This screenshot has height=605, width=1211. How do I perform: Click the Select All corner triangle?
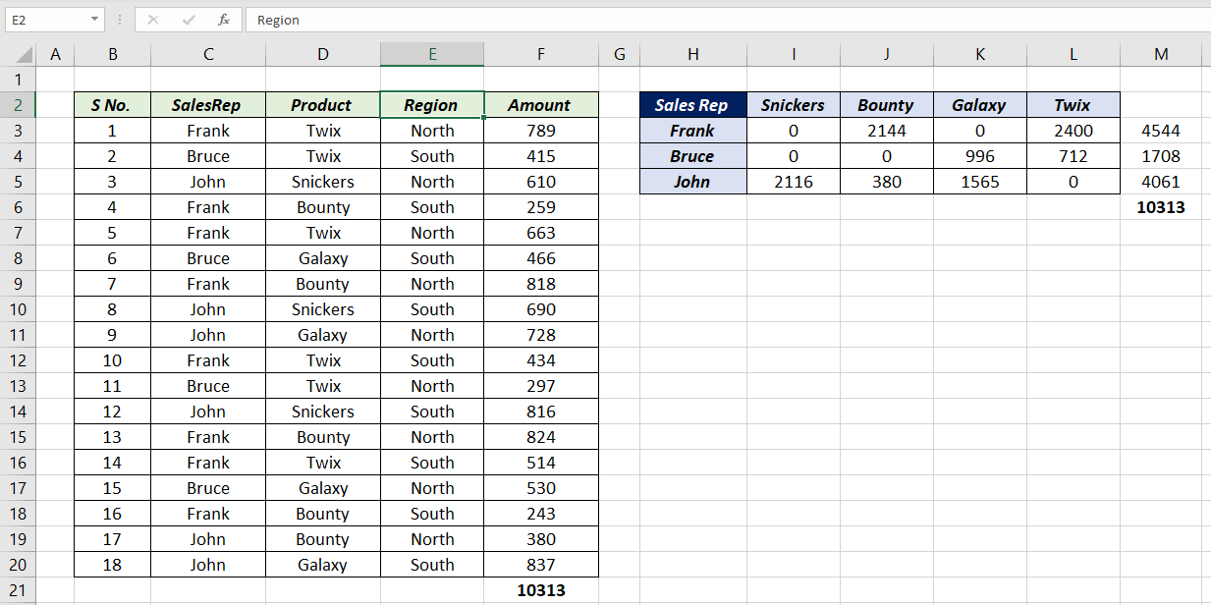(26, 55)
